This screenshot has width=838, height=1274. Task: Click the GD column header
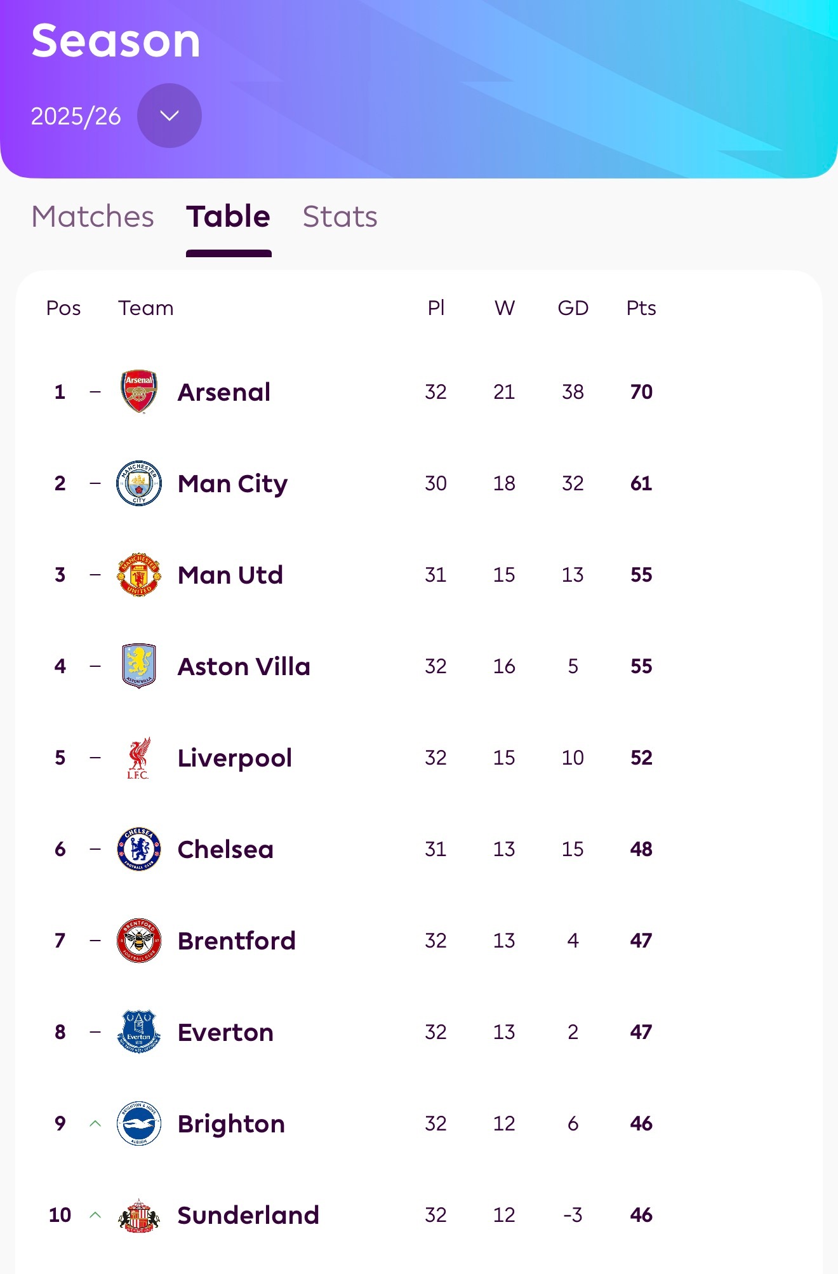(573, 308)
